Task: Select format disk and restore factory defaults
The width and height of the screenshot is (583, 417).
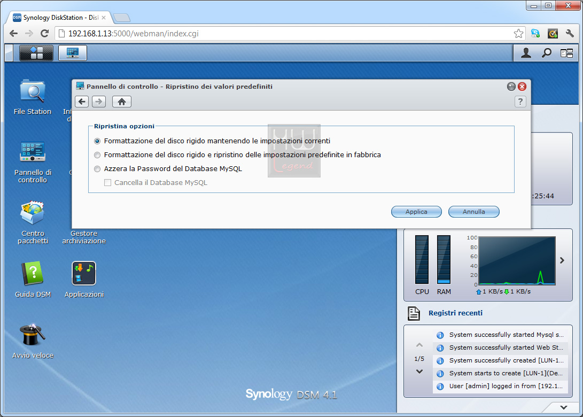Action: 97,155
